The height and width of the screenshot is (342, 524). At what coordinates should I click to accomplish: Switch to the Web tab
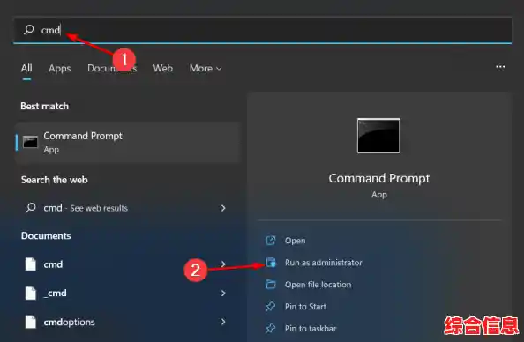[x=162, y=68]
